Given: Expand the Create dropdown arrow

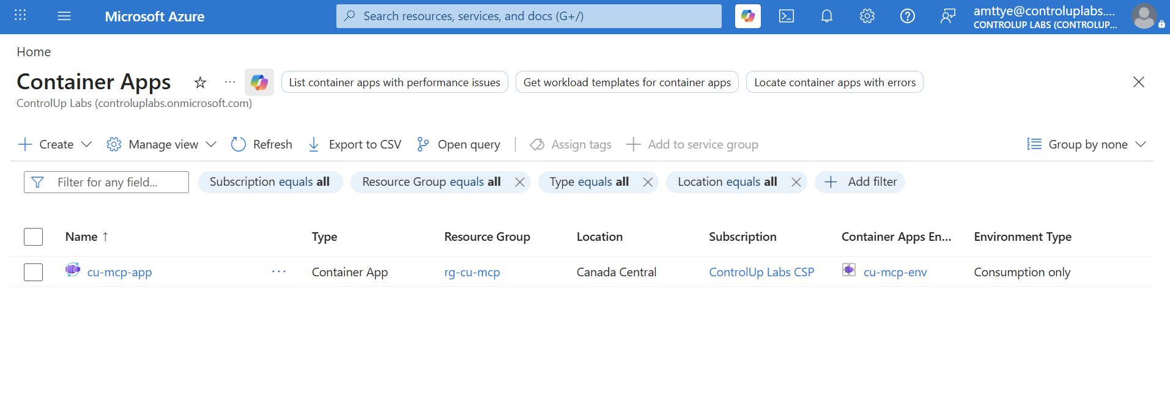Looking at the screenshot, I should click(87, 144).
